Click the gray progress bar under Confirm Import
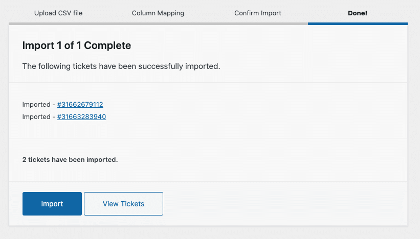The image size is (420, 239). pos(258,23)
